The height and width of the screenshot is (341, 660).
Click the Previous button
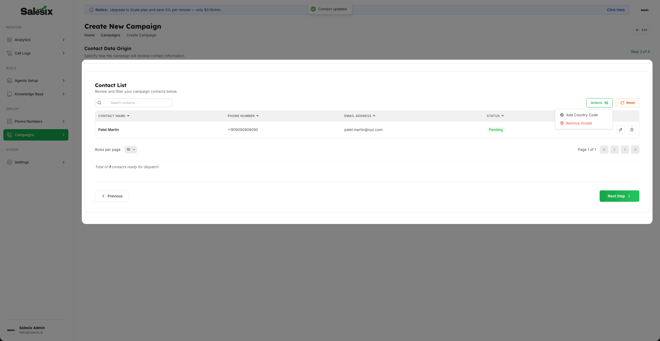(x=112, y=196)
